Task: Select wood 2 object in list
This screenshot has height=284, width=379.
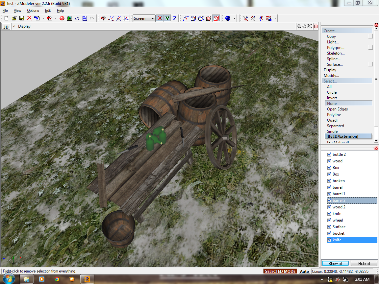Action: tap(339, 207)
